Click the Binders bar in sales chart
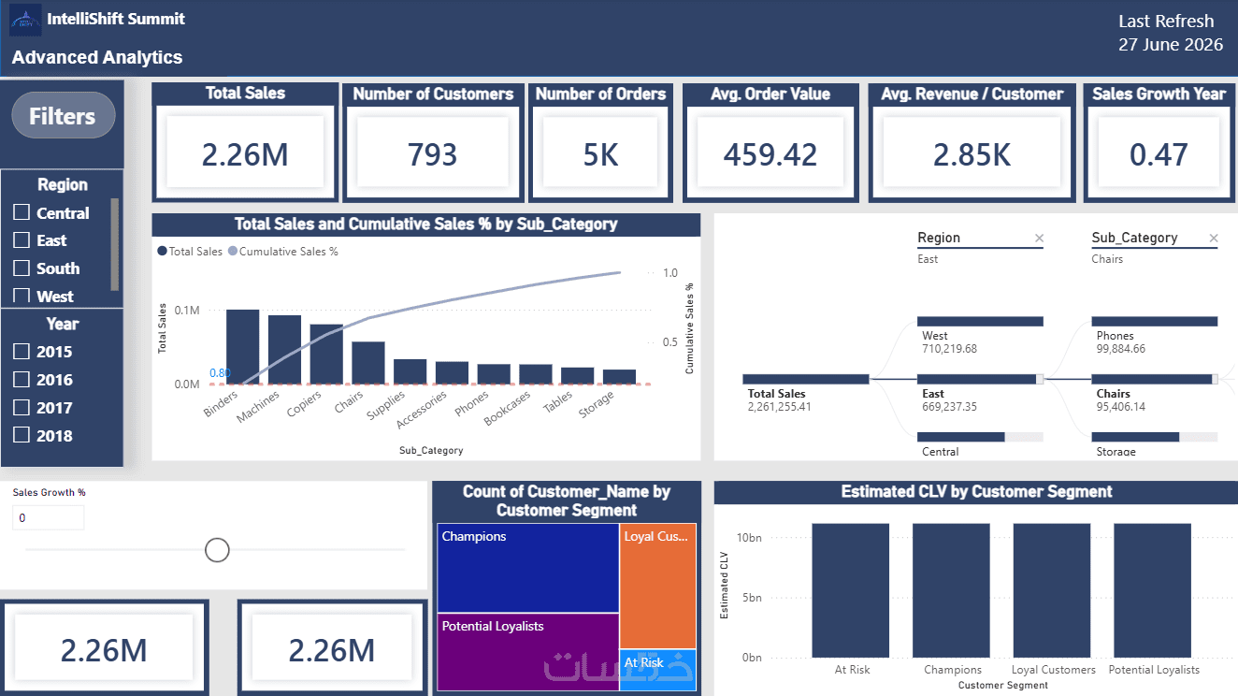Viewport: 1238px width, 696px height. tap(243, 346)
